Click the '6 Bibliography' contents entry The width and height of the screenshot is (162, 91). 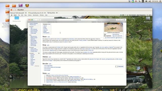pyautogui.click(x=46, y=33)
